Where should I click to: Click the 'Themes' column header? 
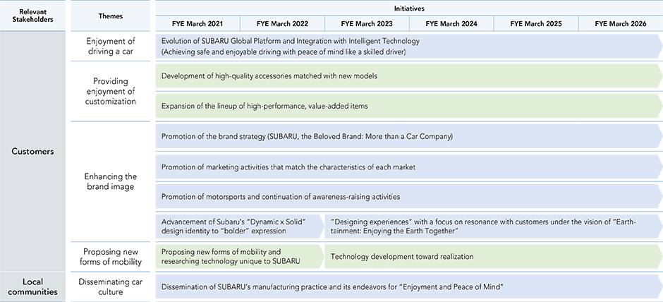pyautogui.click(x=111, y=16)
